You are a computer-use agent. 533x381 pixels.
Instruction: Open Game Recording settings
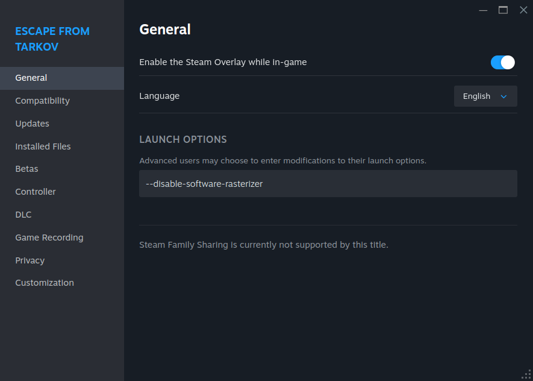tap(49, 238)
